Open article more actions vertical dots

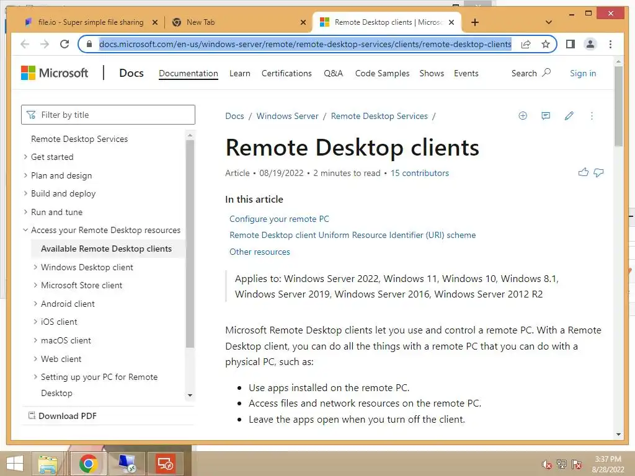(x=592, y=116)
